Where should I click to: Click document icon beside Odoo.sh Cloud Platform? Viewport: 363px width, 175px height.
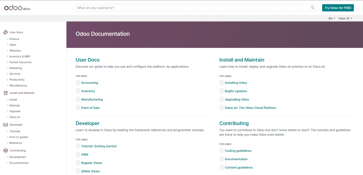click(222, 108)
